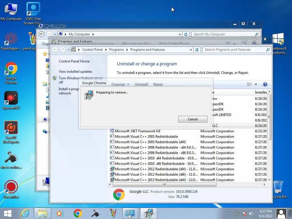
Task: Open View installed updates link
Action: (75, 72)
